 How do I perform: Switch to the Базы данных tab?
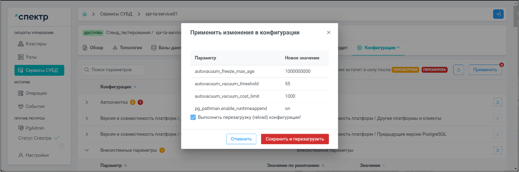[167, 48]
